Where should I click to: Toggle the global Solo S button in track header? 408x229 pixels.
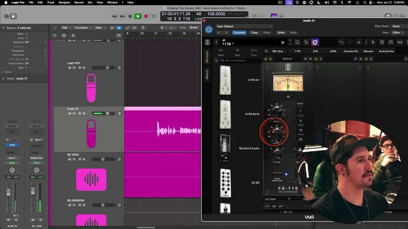coord(73,36)
